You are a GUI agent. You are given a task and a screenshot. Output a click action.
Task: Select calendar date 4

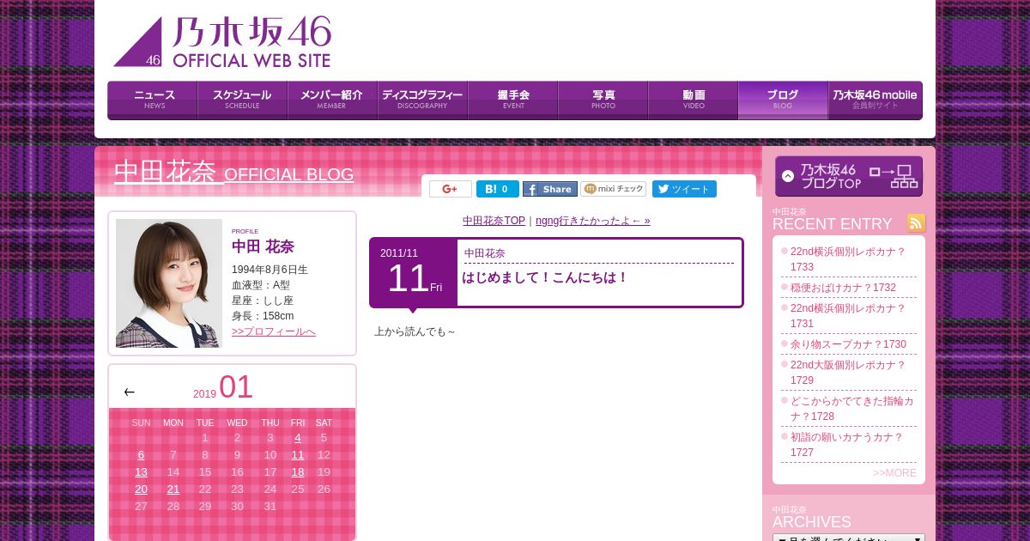(298, 438)
